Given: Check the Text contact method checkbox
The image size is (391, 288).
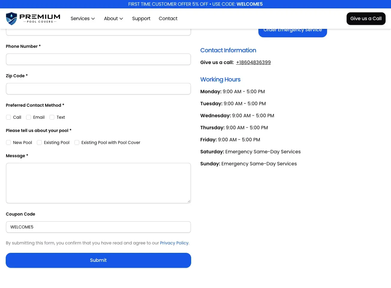Looking at the screenshot, I should (52, 117).
